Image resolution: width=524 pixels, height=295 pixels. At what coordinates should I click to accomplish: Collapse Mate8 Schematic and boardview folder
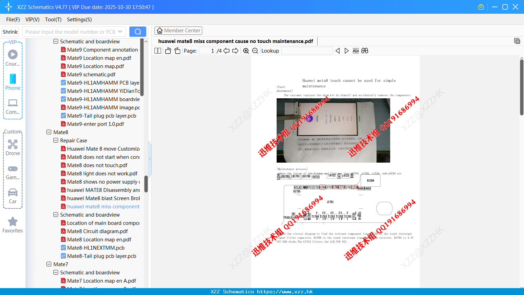click(56, 215)
